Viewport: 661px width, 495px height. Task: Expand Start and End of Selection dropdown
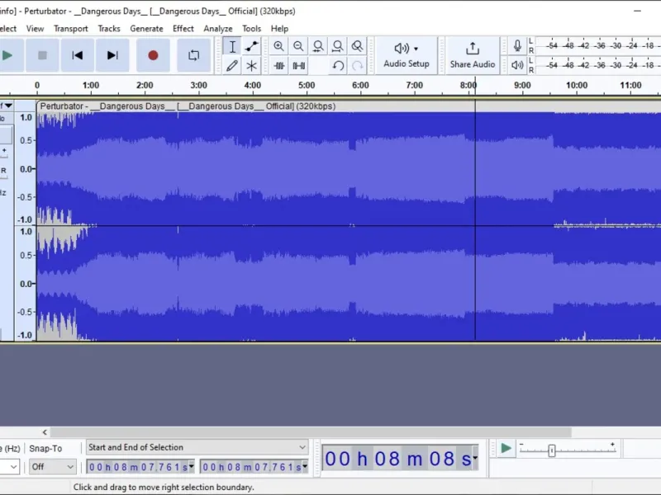[x=197, y=447]
